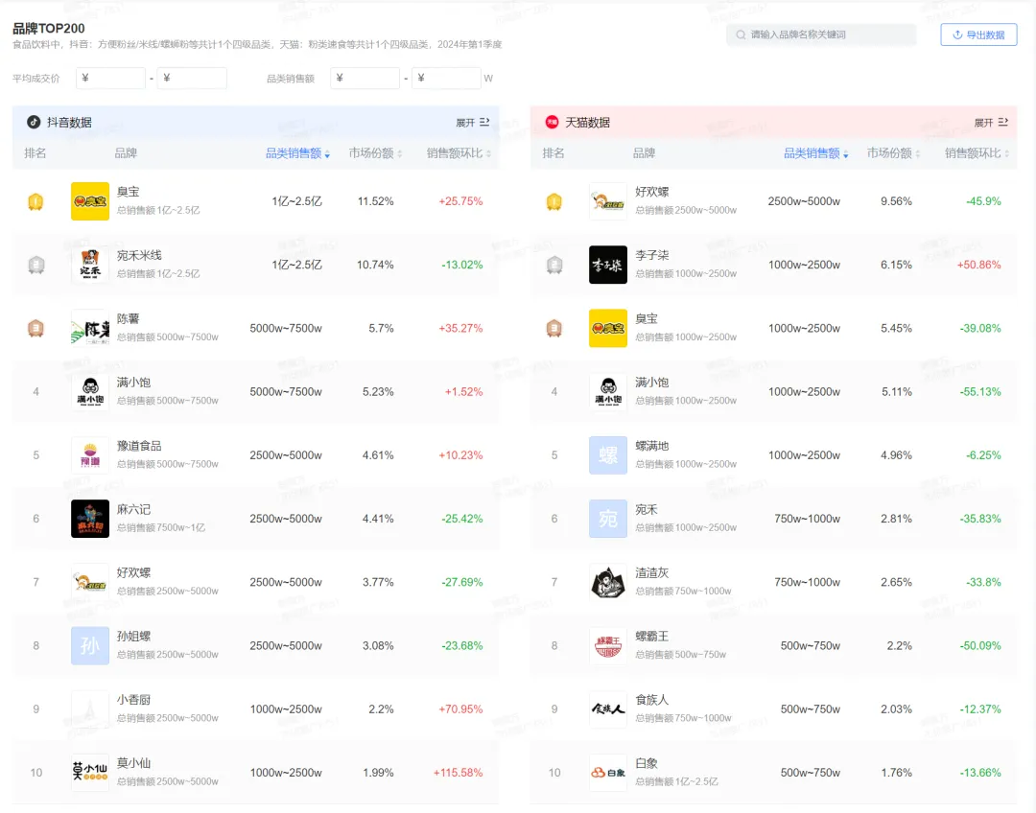1036x813 pixels.
Task: Open 麻六记 brand logo thumbnail
Action: click(90, 519)
